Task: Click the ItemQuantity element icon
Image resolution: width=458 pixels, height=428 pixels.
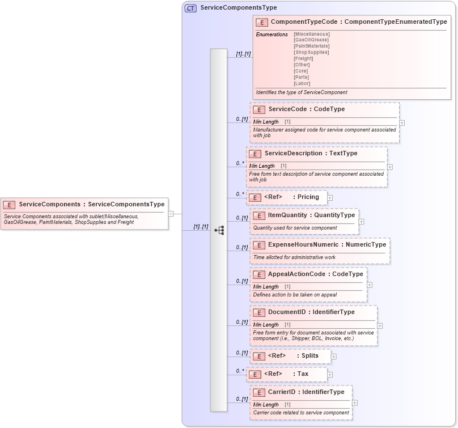Action: click(x=258, y=215)
